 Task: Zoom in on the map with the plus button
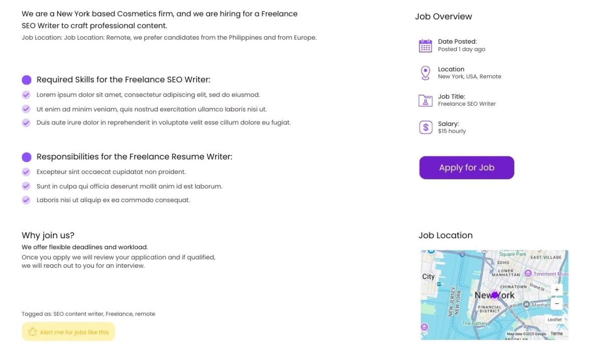pos(557,290)
